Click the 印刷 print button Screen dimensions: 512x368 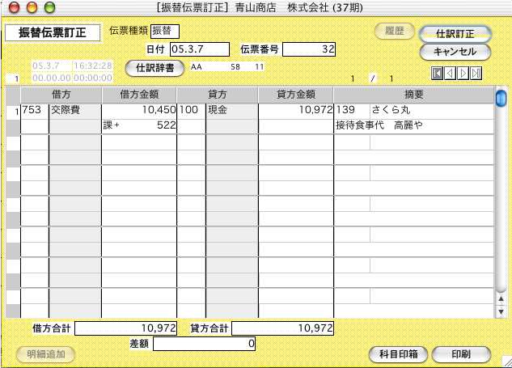click(x=461, y=354)
